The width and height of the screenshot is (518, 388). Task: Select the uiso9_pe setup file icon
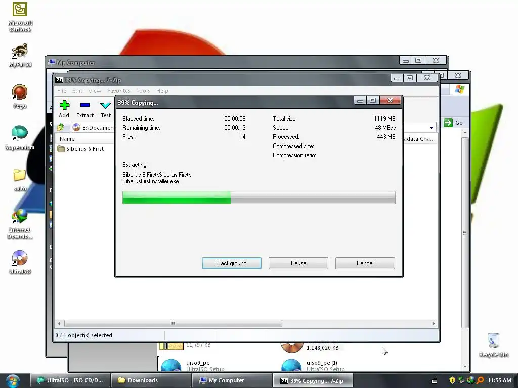pyautogui.click(x=171, y=366)
